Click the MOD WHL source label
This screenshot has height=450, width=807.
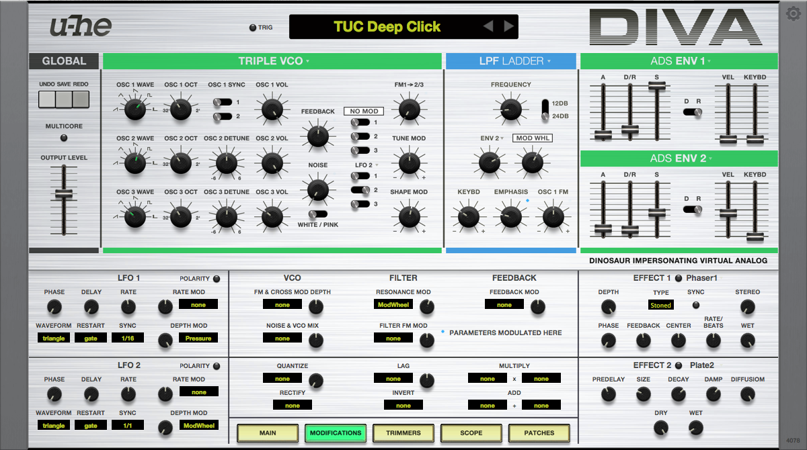[x=533, y=138]
